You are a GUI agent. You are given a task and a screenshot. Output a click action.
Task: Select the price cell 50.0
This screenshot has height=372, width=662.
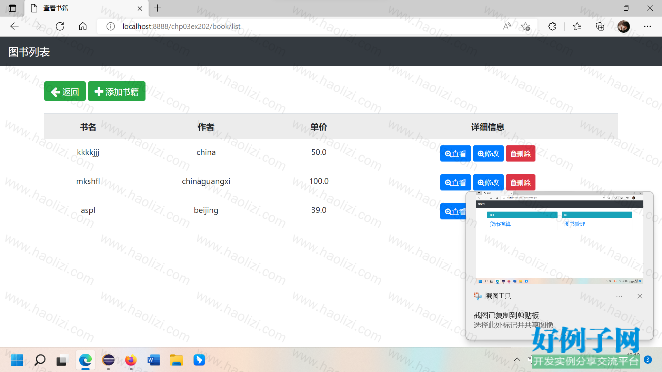click(319, 152)
